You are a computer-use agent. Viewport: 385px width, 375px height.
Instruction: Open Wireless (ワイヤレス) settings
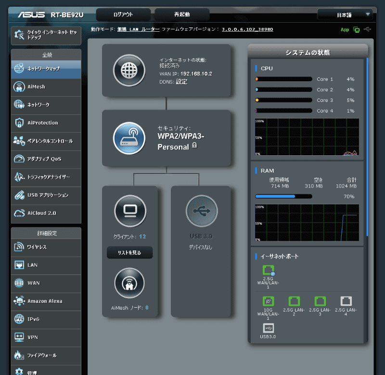tap(46, 247)
